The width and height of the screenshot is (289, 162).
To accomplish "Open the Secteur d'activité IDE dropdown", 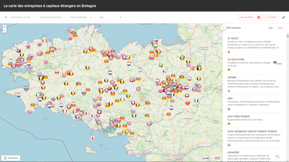I will 81,17.
